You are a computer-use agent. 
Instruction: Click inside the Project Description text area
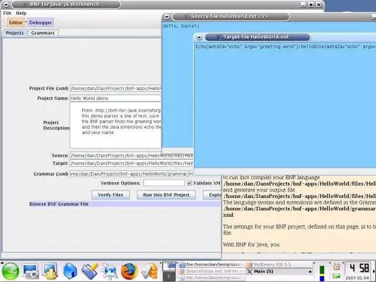116,125
